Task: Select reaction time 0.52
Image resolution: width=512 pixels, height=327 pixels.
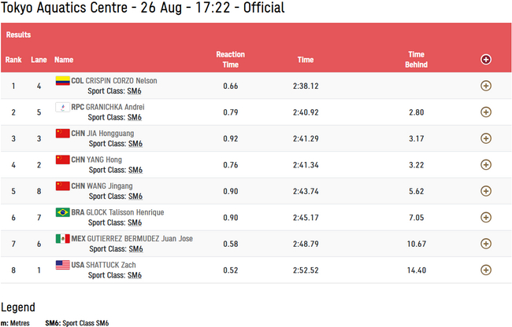Action: [231, 270]
